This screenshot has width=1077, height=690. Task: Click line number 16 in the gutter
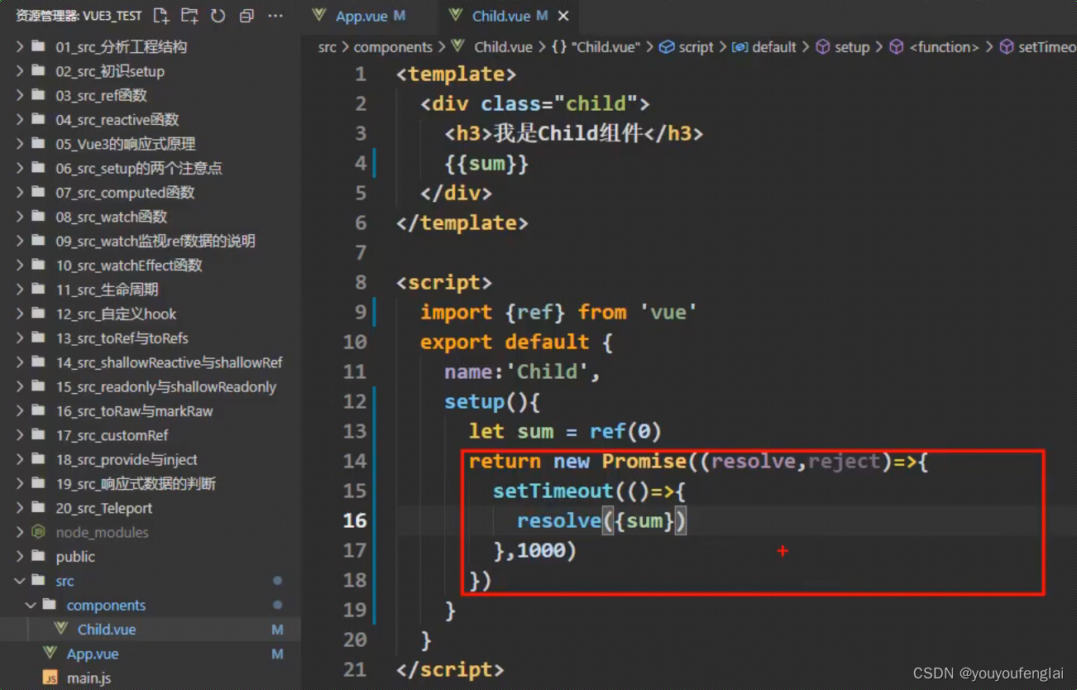355,520
